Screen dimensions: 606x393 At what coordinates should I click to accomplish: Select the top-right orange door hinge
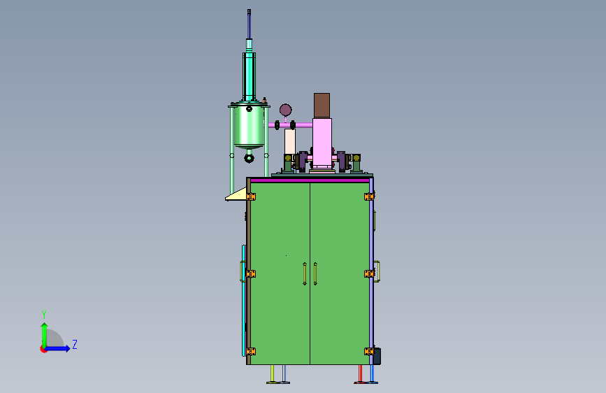[x=369, y=197]
